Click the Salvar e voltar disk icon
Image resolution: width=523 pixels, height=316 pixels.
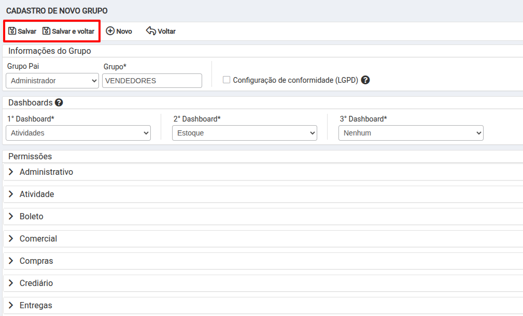[46, 31]
